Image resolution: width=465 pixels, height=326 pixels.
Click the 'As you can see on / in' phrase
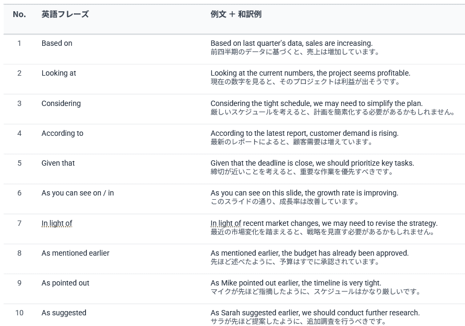(77, 193)
